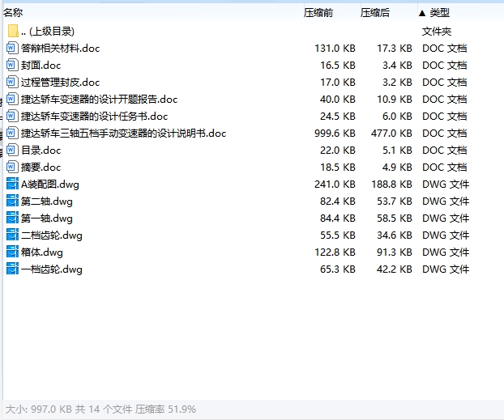Select file 箱体.dwg
This screenshot has height=420, width=504.
pos(252,252)
